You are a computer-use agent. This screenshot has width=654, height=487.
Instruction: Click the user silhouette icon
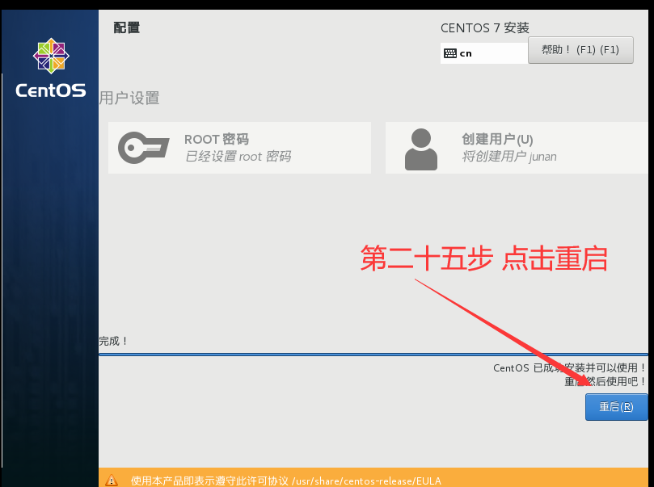pyautogui.click(x=421, y=149)
